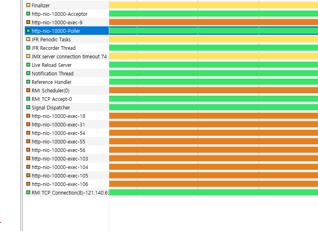Click the yellow state icon beside JFR Periodic Tasks
Viewport: 318px width, 231px height.
click(x=28, y=39)
